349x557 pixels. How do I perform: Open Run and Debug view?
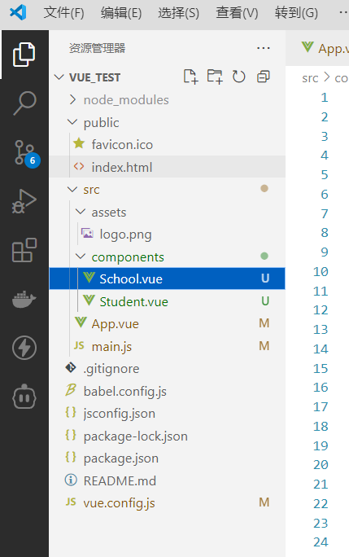pos(24,201)
